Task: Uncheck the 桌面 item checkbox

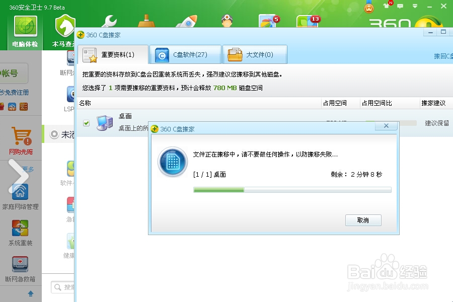Action: (86, 123)
